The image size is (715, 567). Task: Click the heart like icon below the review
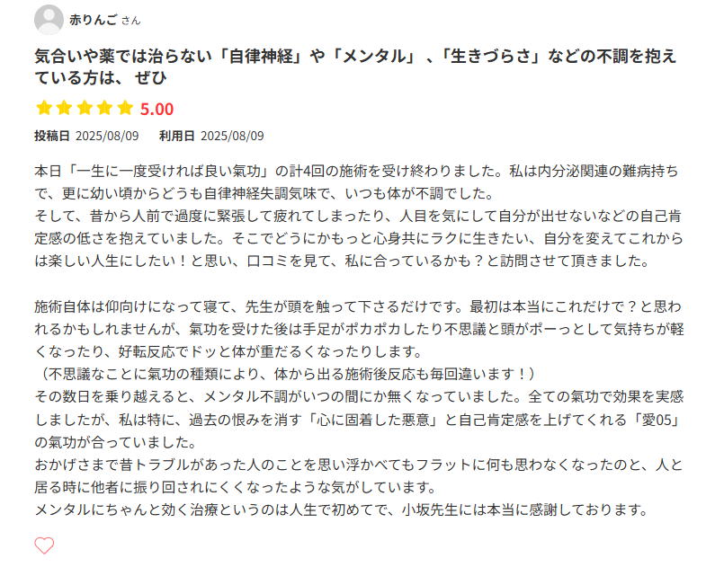44,545
